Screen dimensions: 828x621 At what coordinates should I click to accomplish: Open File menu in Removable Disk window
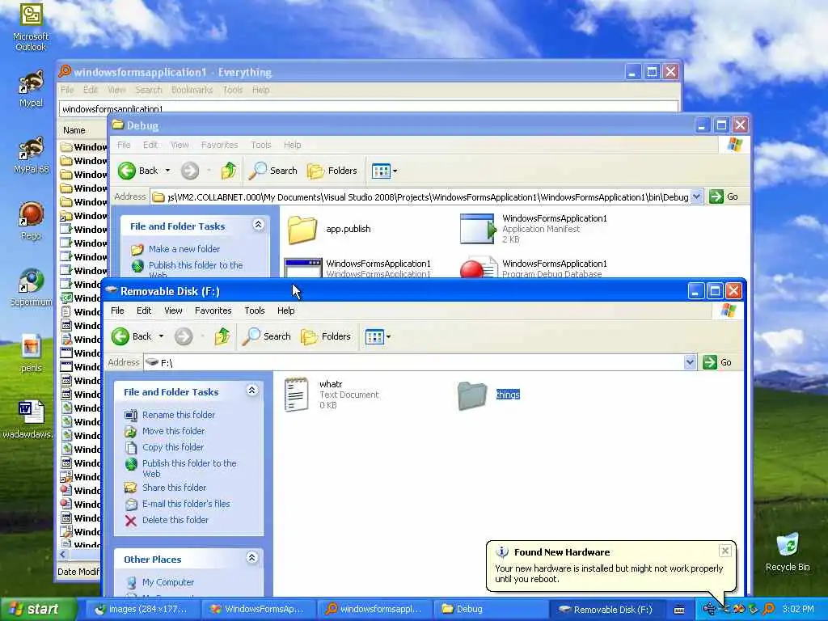point(117,310)
